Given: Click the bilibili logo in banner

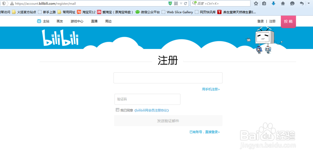Looking at the screenshot, I should [60, 38].
